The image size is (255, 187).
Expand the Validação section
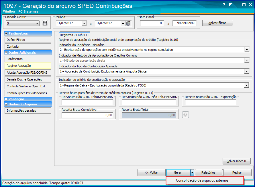[6, 99]
